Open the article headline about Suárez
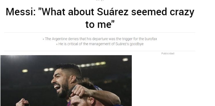Screen dimensions: 215x106 pyautogui.click(x=100, y=18)
